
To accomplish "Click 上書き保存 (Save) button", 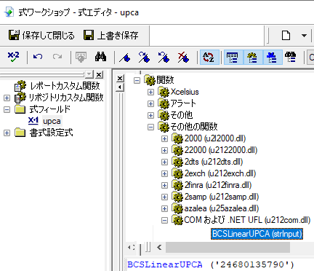I will 111,36.
